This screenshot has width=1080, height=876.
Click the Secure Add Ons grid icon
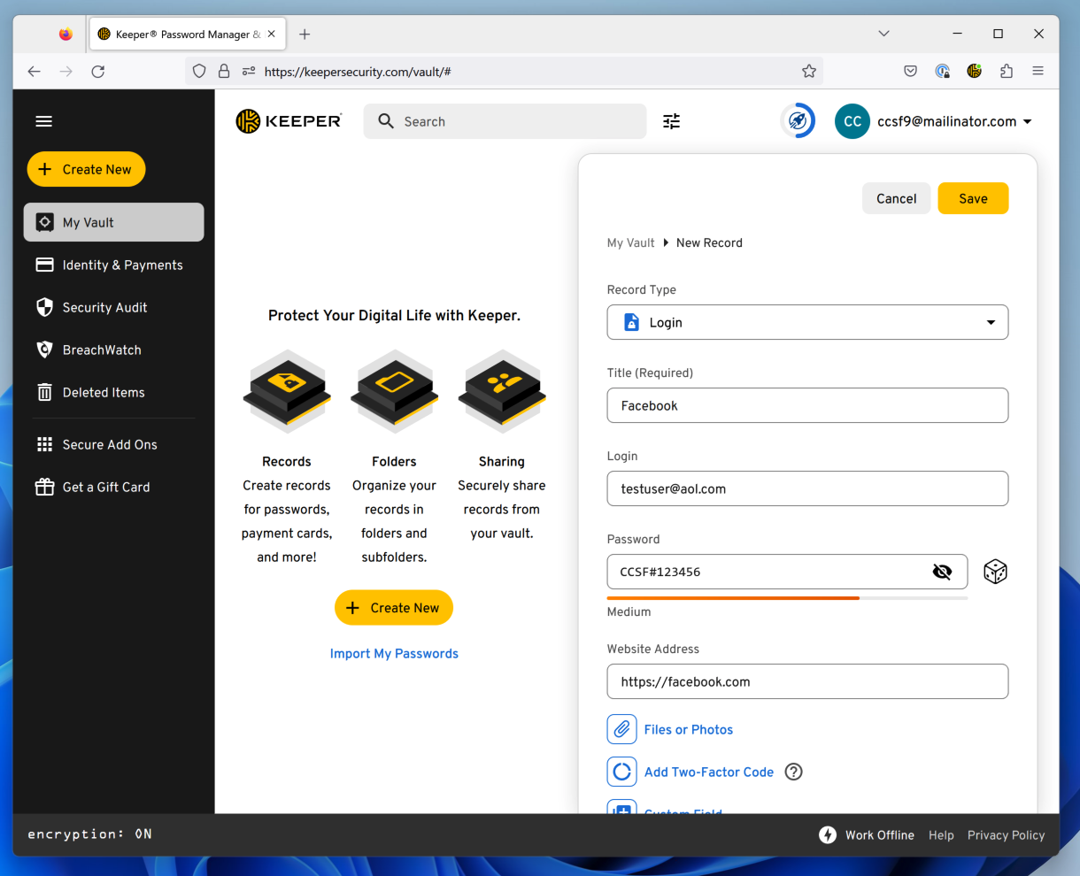pyautogui.click(x=44, y=444)
